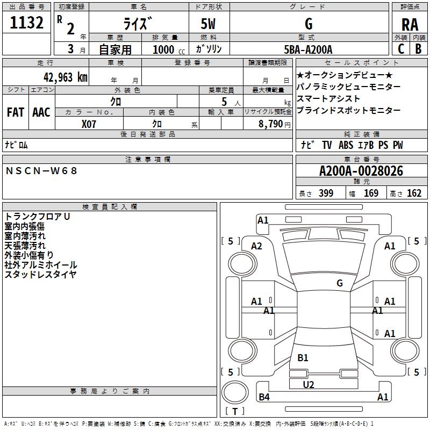Screen dimensions: 430x430
Task: Select the shift type "FAT"
Action: [16, 112]
